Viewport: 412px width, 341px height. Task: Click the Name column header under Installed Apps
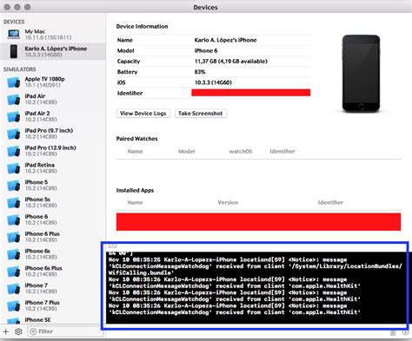tap(135, 202)
